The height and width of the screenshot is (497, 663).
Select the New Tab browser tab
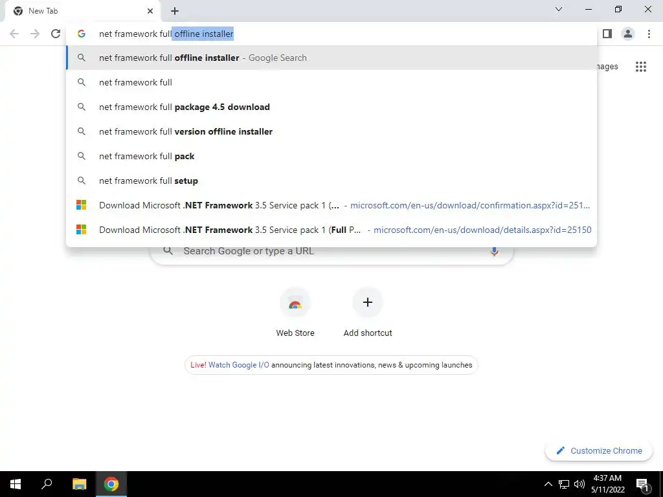82,11
